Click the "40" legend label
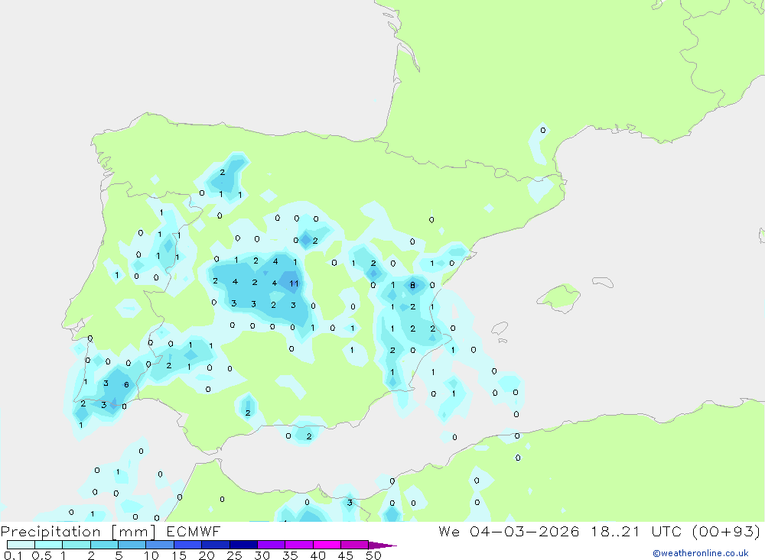The height and width of the screenshot is (560, 765). [x=318, y=555]
